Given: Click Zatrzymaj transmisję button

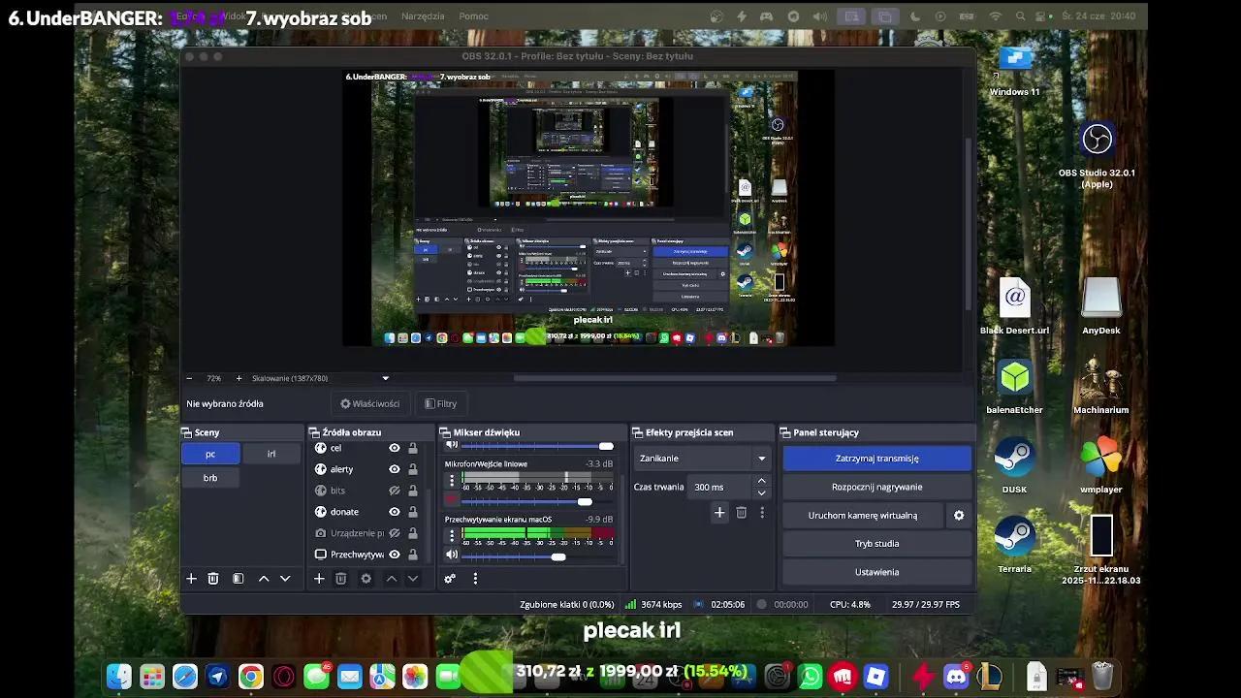Looking at the screenshot, I should 877,459.
